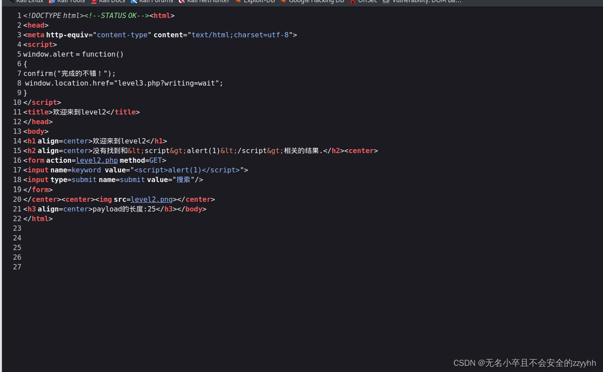Open the Kali NetHunter bookmark
603x372 pixels.
click(x=204, y=1)
